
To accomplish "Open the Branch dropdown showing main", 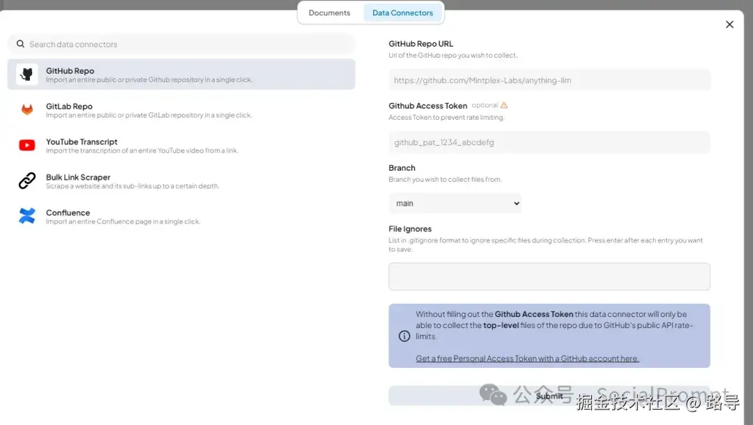I will [455, 203].
